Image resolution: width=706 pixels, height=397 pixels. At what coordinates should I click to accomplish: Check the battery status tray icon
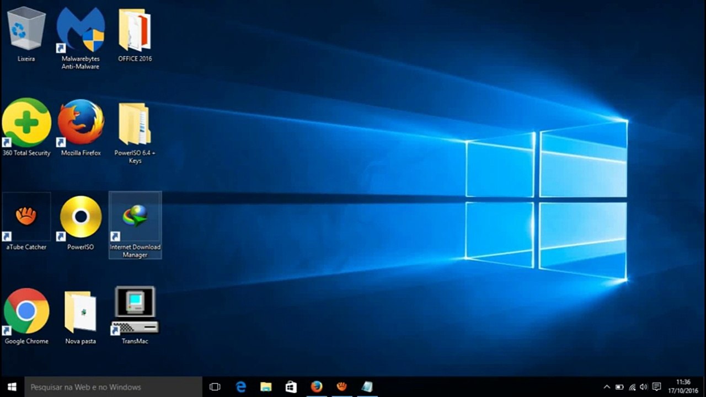(619, 387)
